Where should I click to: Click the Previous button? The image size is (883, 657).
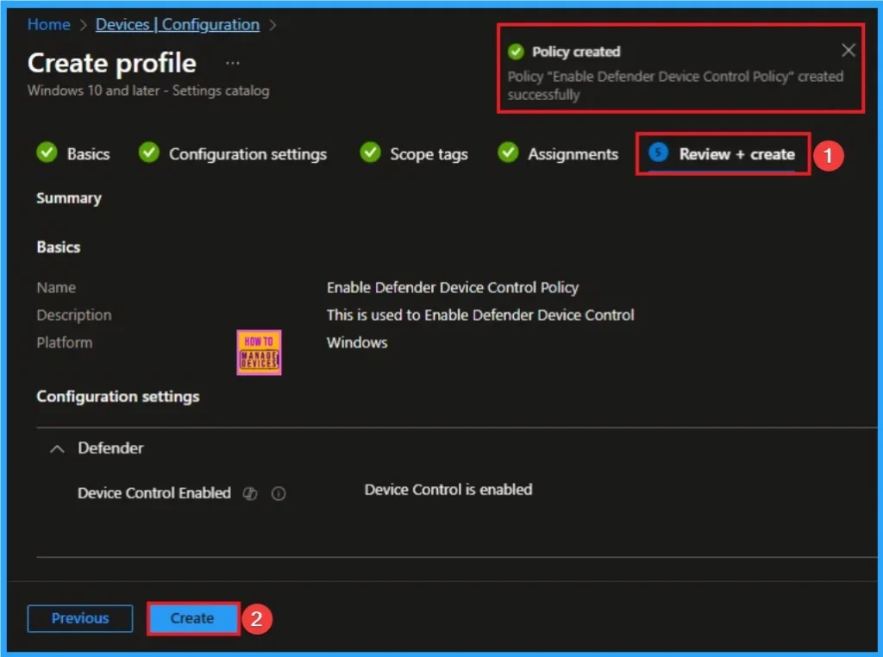79,618
